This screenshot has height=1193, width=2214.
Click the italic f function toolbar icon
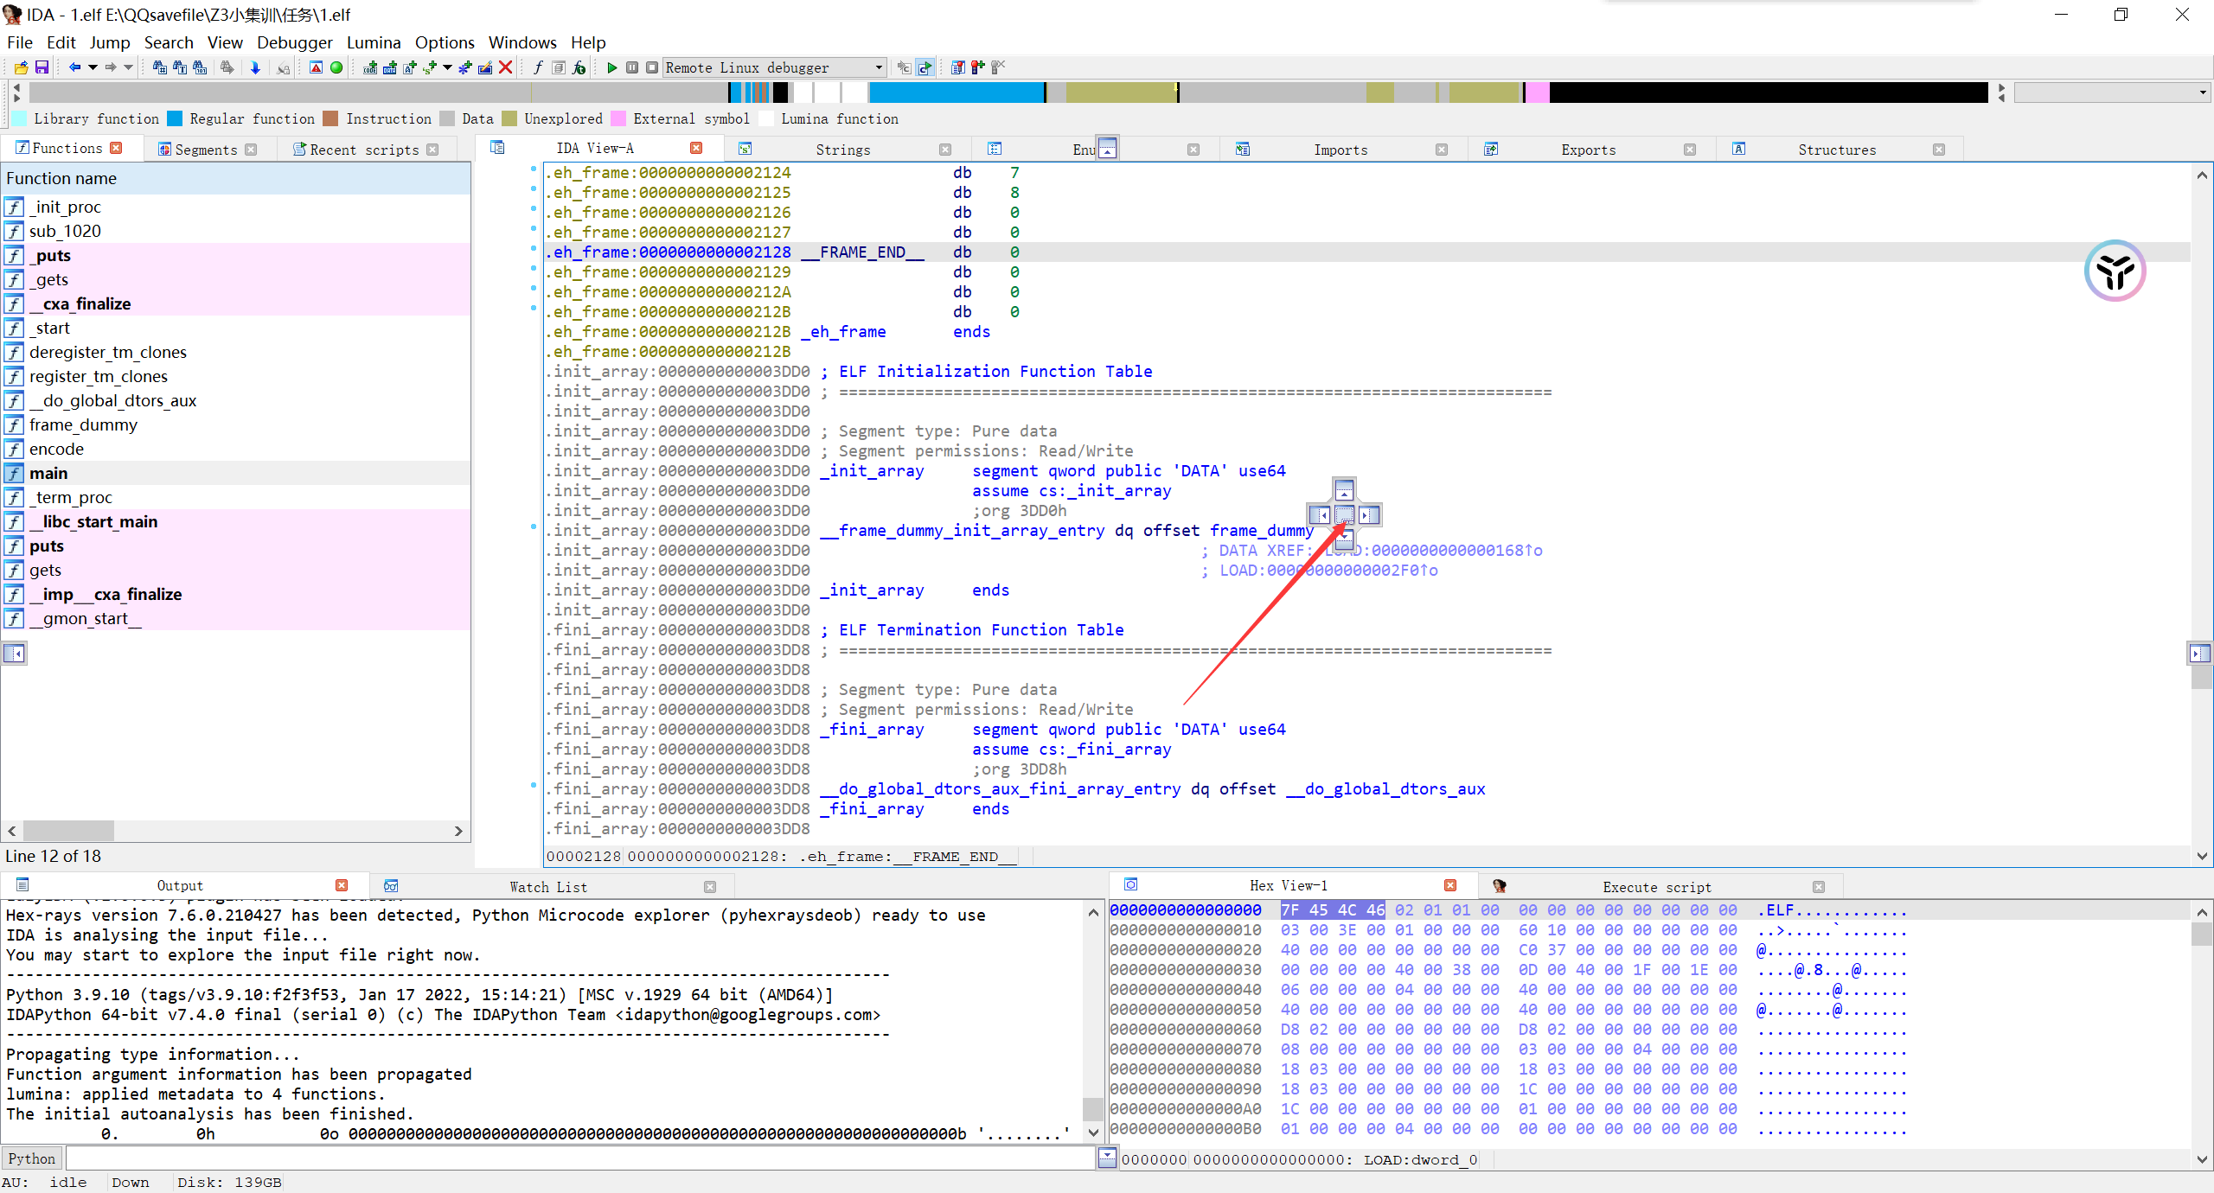pos(538,67)
